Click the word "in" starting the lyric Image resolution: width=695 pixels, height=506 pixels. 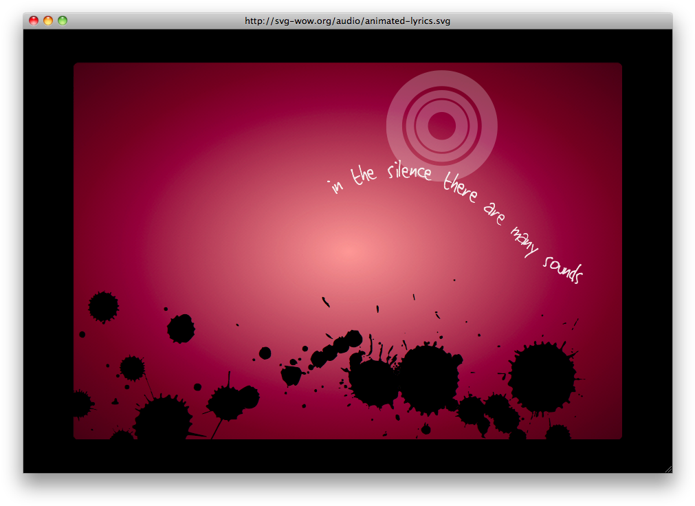pyautogui.click(x=335, y=186)
